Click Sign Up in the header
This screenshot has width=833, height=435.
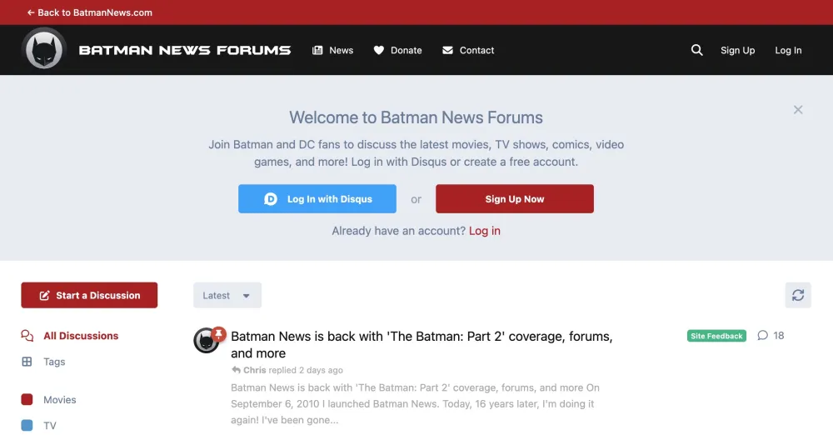click(x=737, y=50)
